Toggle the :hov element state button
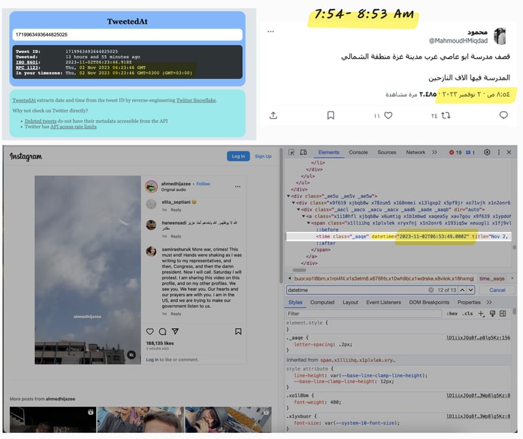The width and height of the screenshot is (523, 439). point(452,314)
